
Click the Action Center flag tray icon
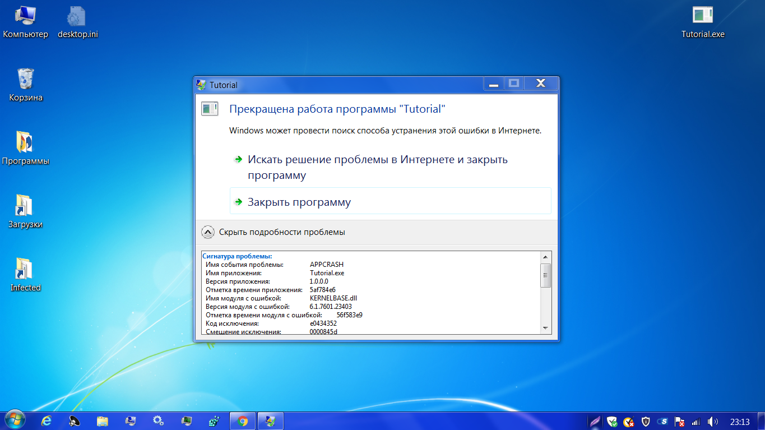[679, 422]
